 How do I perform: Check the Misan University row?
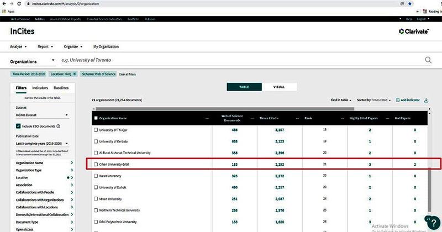96,199
